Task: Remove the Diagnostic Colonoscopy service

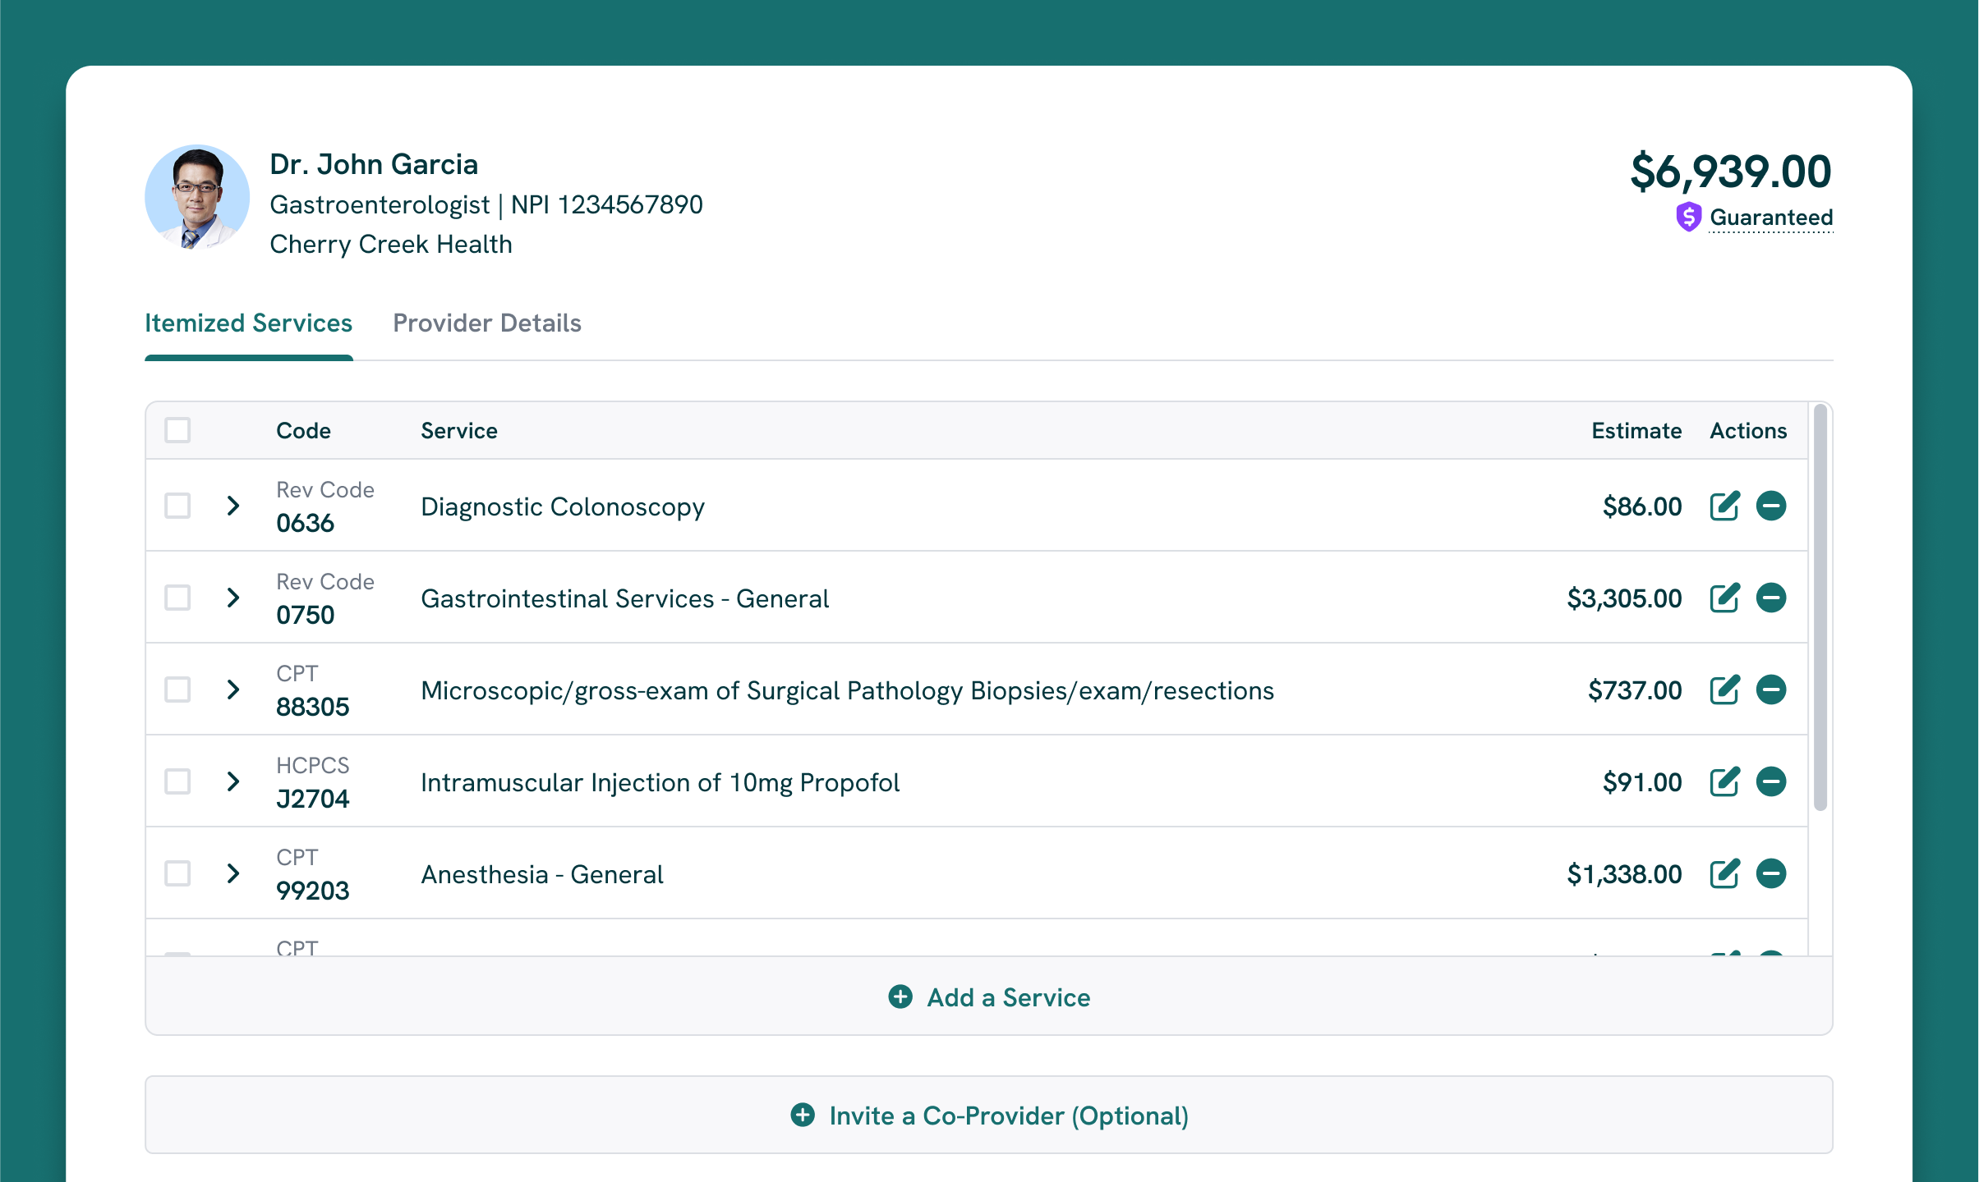Action: pyautogui.click(x=1770, y=506)
